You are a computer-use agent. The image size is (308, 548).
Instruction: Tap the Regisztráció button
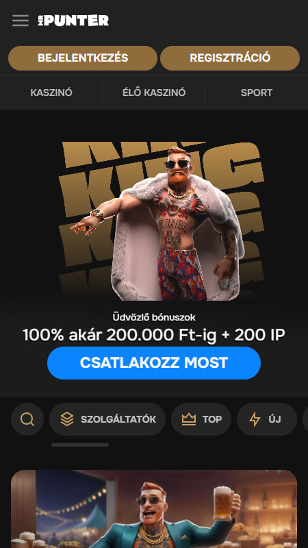230,58
